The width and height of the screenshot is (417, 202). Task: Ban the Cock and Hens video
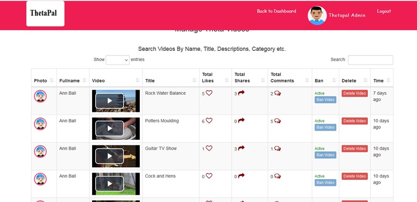325,183
